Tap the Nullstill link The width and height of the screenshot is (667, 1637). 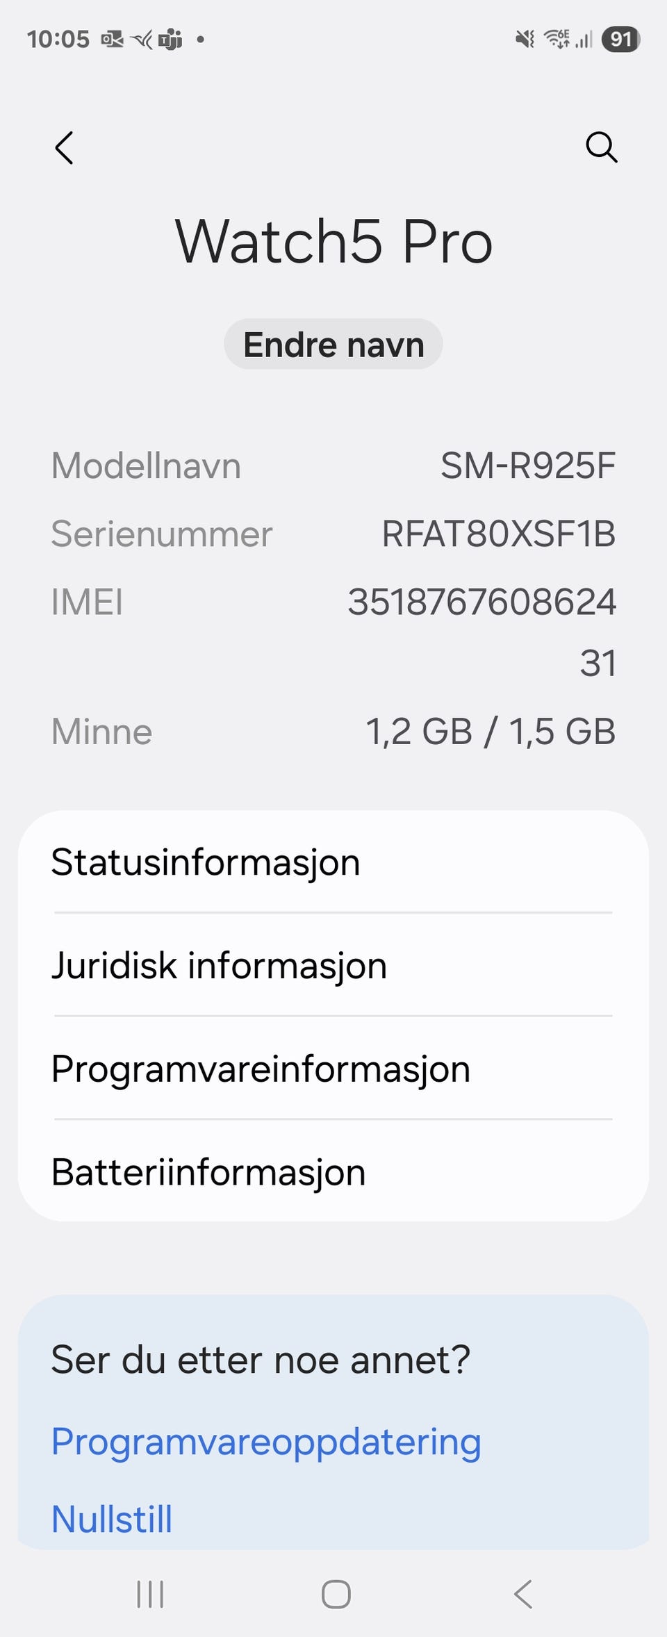point(112,1518)
